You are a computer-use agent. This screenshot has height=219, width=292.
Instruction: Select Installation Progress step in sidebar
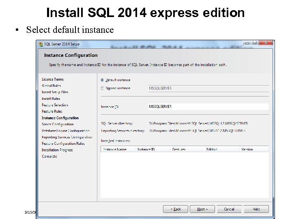[57, 150]
